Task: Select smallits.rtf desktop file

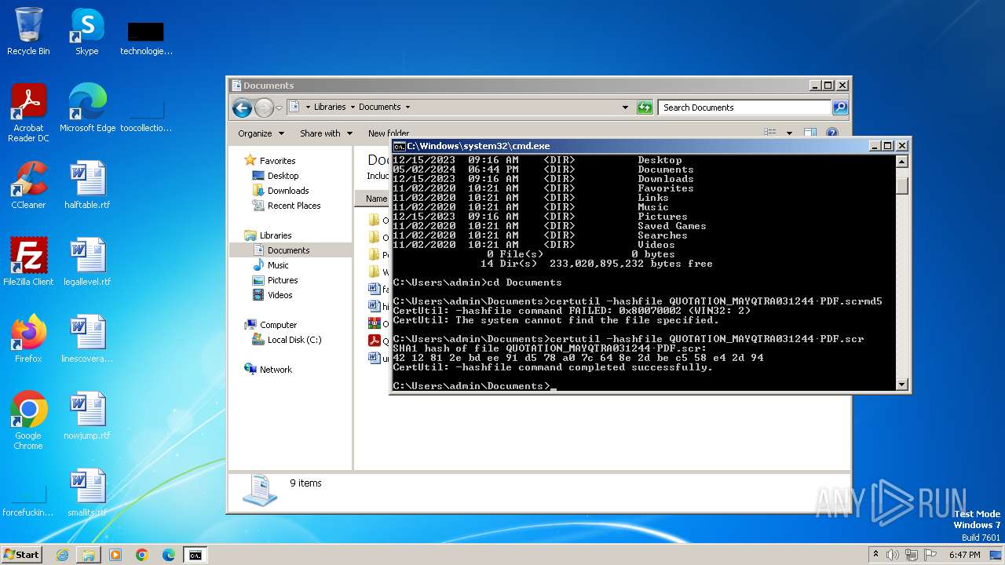Action: pos(87,493)
